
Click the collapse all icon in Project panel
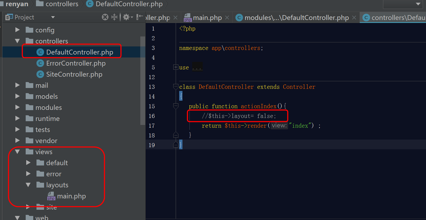coord(115,17)
